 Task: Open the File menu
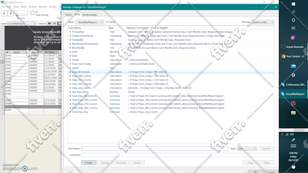pos(3,7)
